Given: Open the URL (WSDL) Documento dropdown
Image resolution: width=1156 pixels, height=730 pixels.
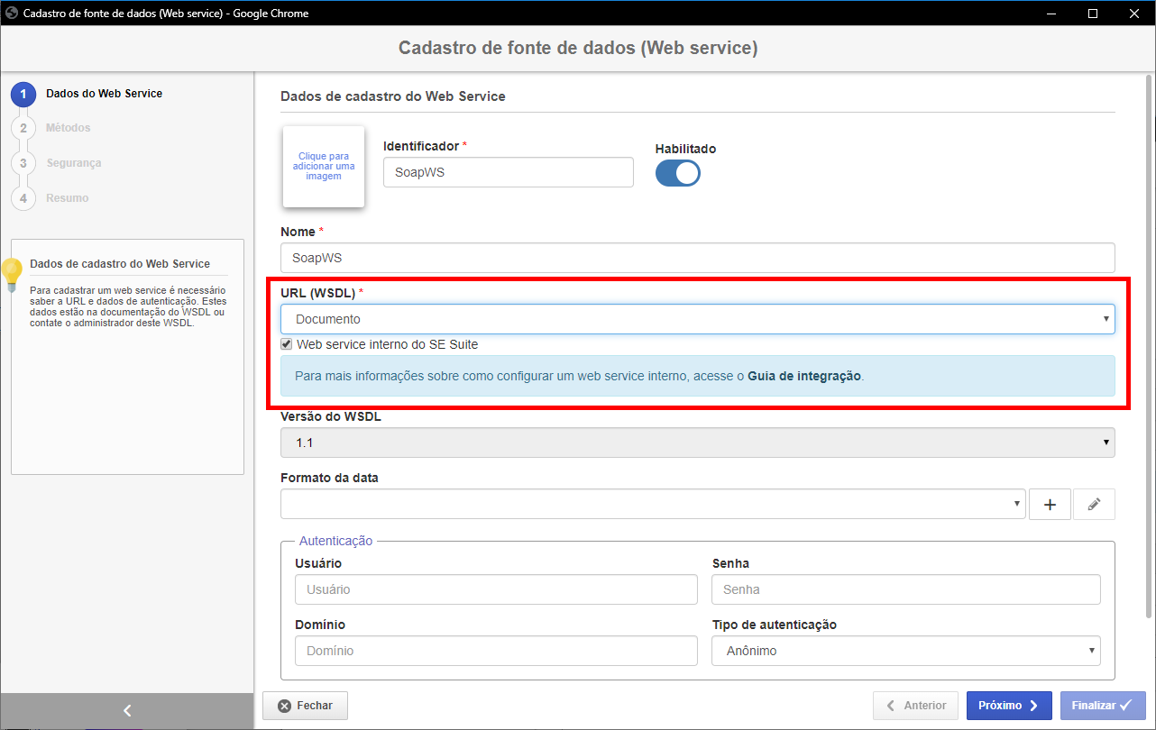Looking at the screenshot, I should [x=698, y=319].
